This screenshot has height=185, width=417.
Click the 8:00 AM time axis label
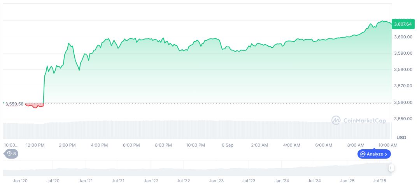click(356, 145)
